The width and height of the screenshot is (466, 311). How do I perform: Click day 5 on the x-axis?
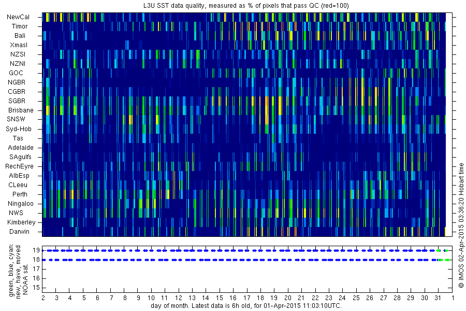(84, 298)
